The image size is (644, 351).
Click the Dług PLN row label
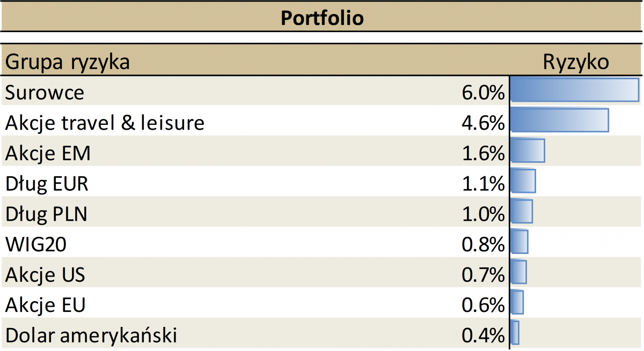(x=46, y=215)
